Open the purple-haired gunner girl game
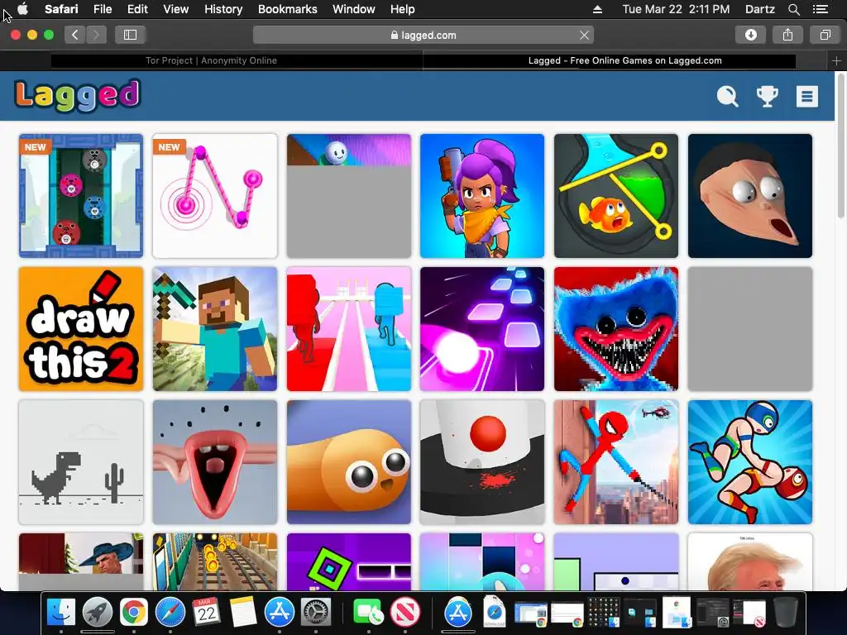Viewport: 847px width, 635px height. coord(482,196)
